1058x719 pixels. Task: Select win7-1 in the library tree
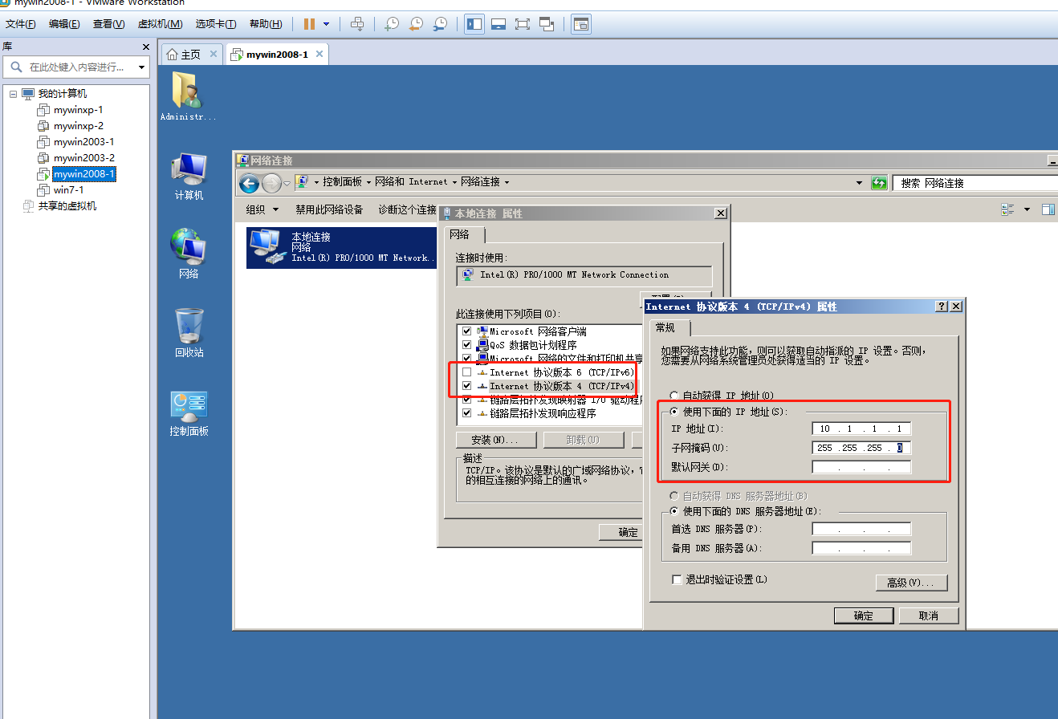coord(68,190)
